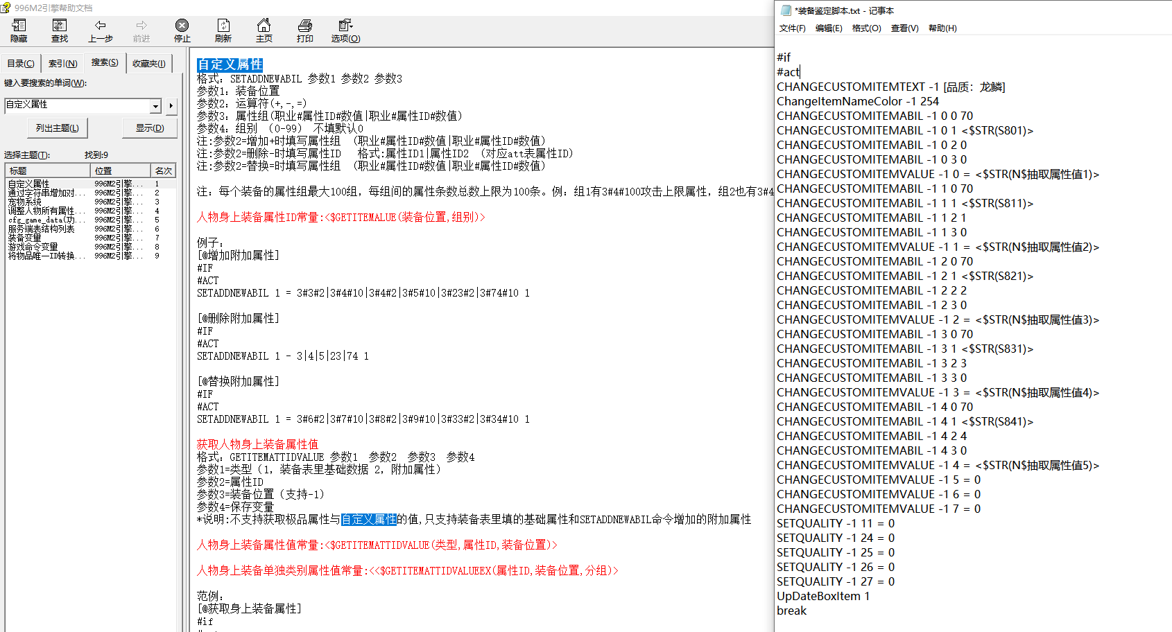Go back with the 上一步 icon
The width and height of the screenshot is (1172, 632).
101,31
